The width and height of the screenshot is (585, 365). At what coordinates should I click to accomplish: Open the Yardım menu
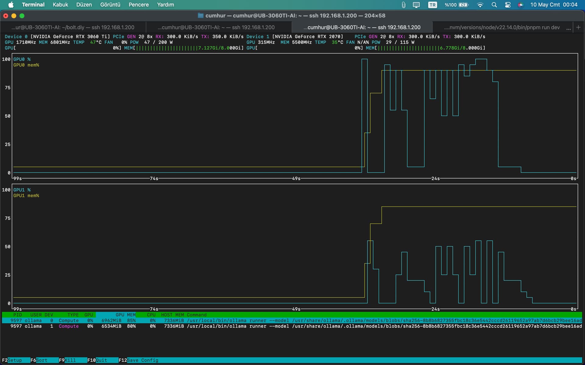coord(165,5)
